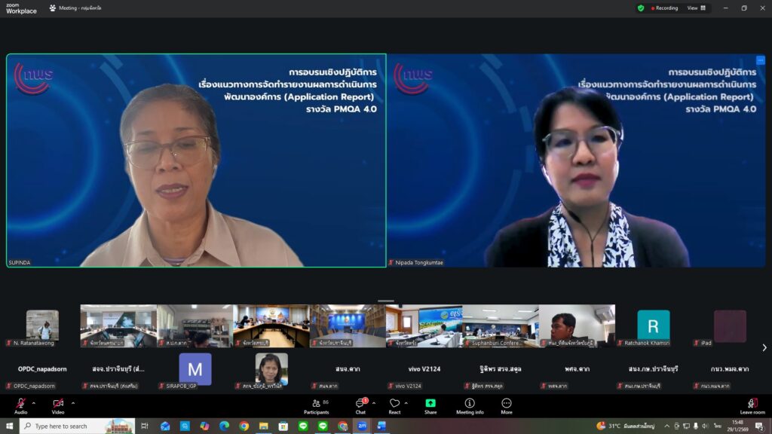Unmute the microphone with Audio button
Viewport: 772px width, 434px height.
(20, 405)
